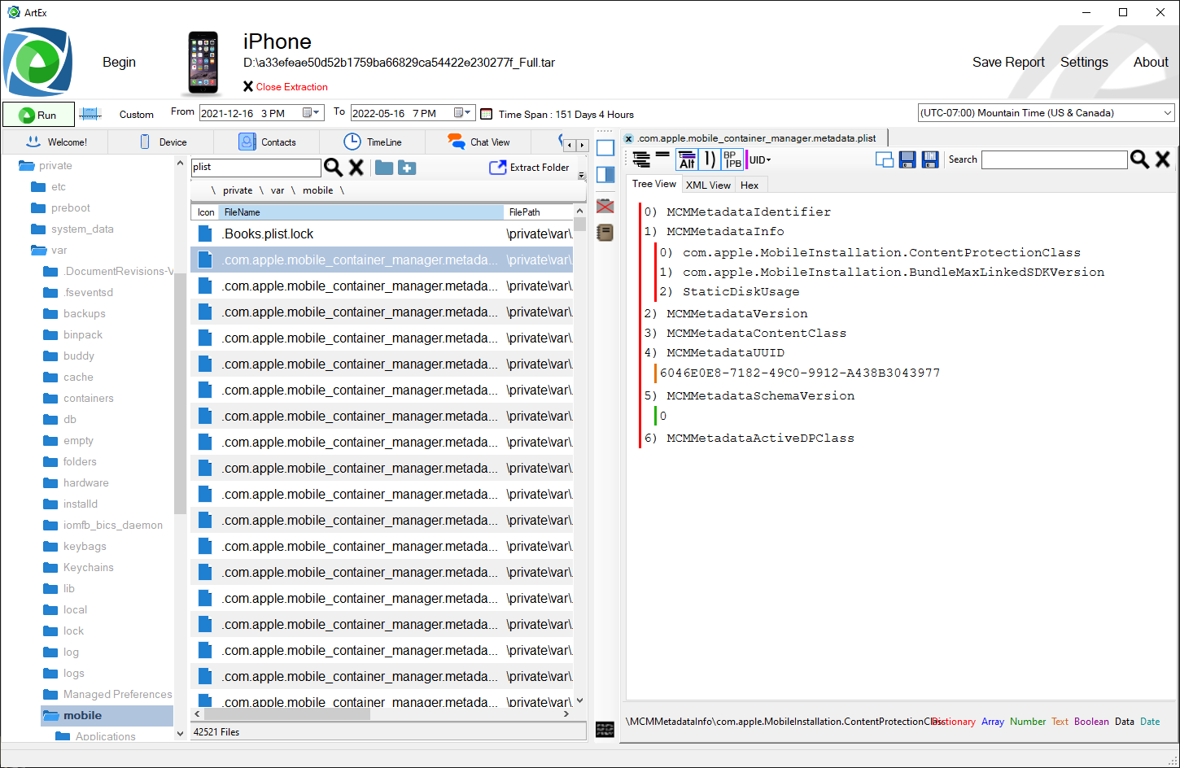Select the mobile folder in tree
The height and width of the screenshot is (768, 1180).
[x=107, y=716]
